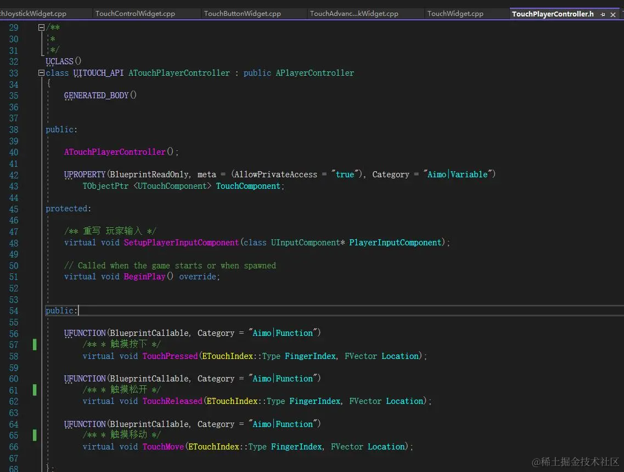
Task: Click the green change marker at line 65
Action: point(35,435)
